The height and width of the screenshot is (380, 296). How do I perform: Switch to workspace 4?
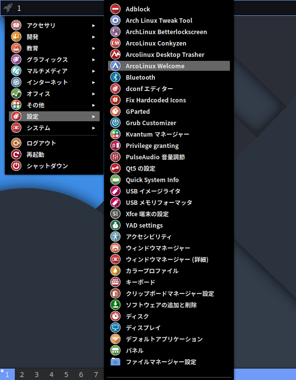pyautogui.click(x=51, y=375)
